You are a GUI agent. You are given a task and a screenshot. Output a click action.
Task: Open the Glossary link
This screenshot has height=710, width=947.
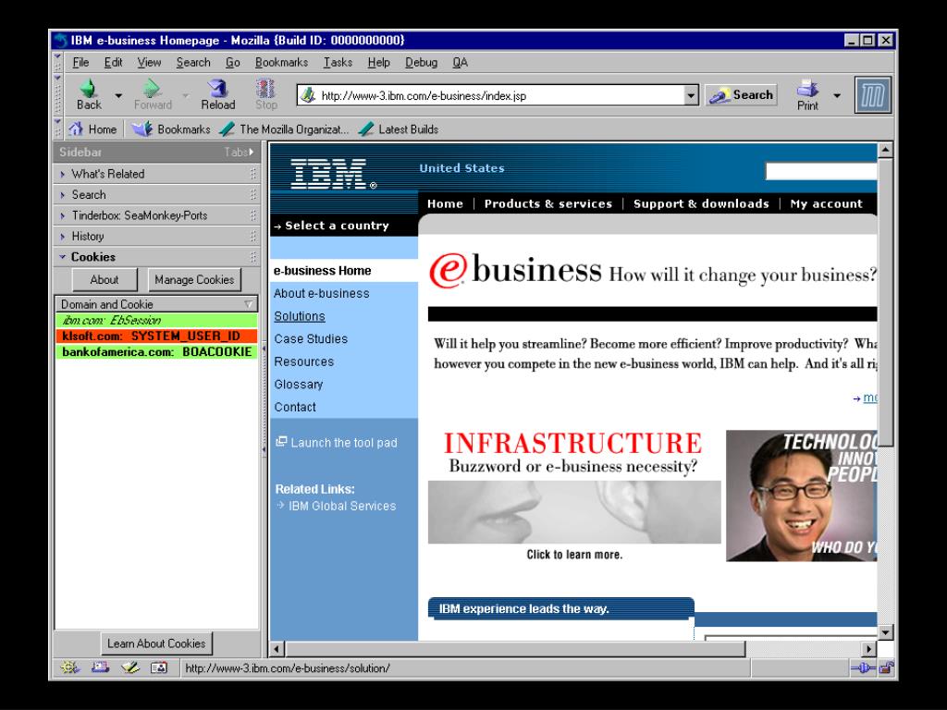(x=299, y=385)
